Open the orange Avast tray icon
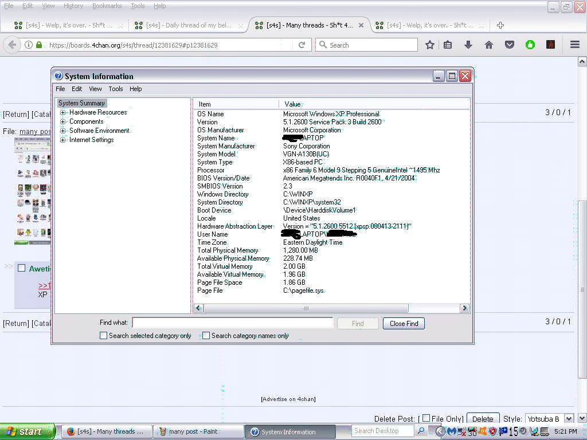Image resolution: width=587 pixels, height=440 pixels. click(x=483, y=431)
